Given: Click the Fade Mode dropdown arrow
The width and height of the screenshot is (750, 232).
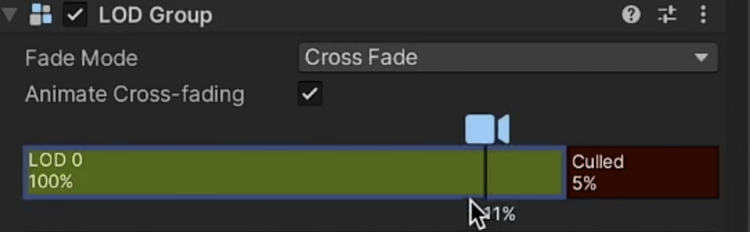Looking at the screenshot, I should [x=701, y=57].
